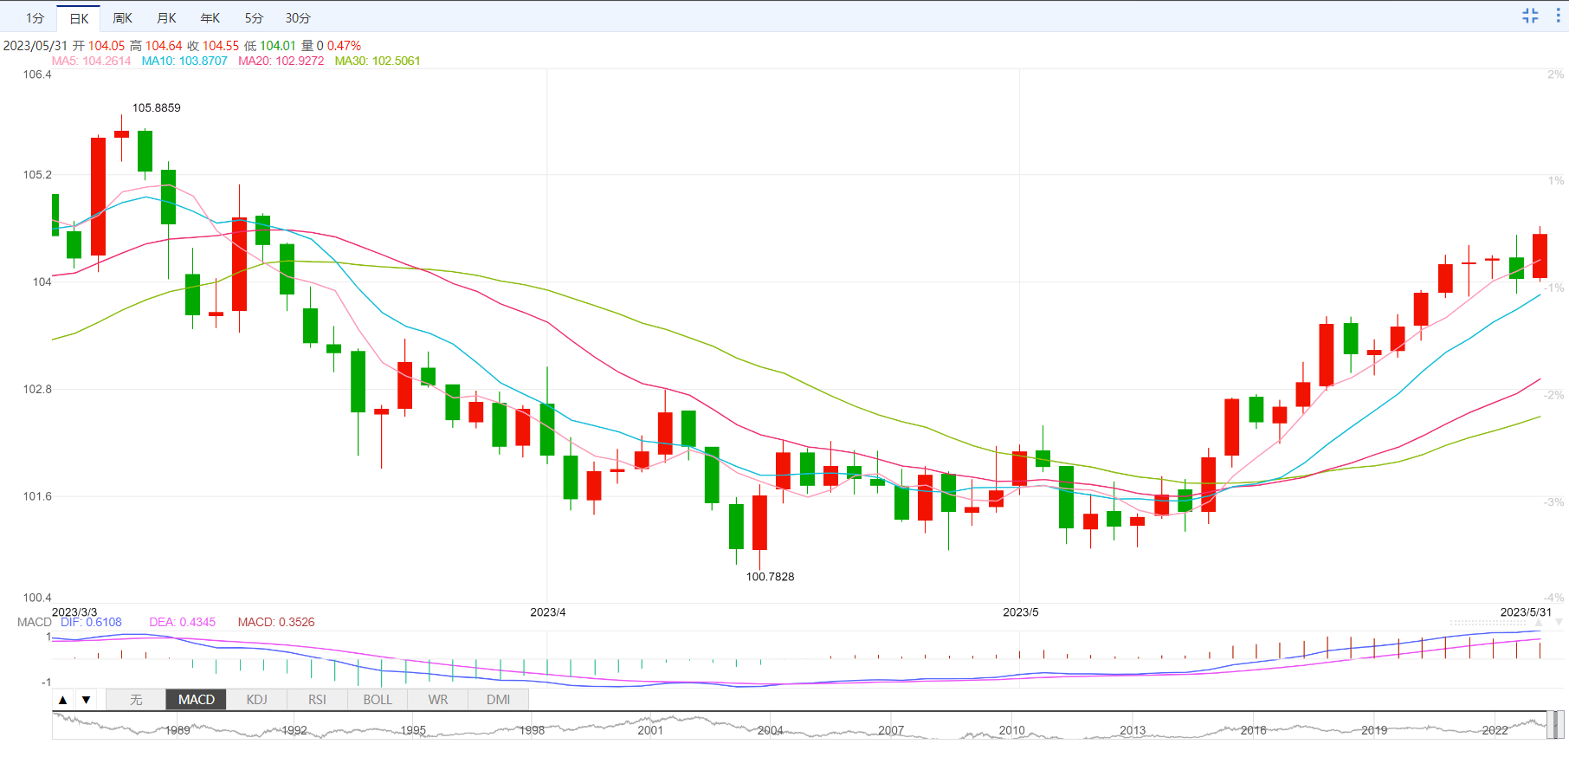Select the 周K weekly chart tab
The height and width of the screenshot is (770, 1569).
123,18
